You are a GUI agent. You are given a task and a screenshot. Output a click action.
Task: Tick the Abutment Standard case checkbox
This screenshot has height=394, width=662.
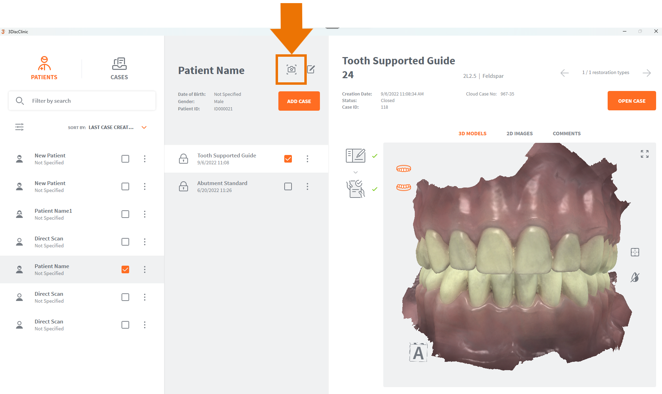click(x=288, y=186)
